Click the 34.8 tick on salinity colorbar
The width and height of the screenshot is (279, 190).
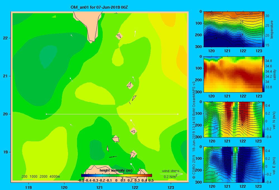(x=269, y=61)
